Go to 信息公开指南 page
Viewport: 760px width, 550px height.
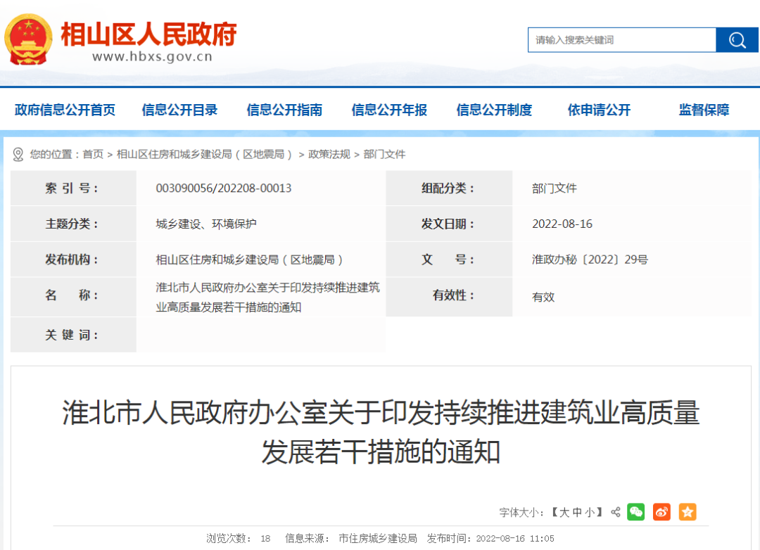click(x=284, y=110)
